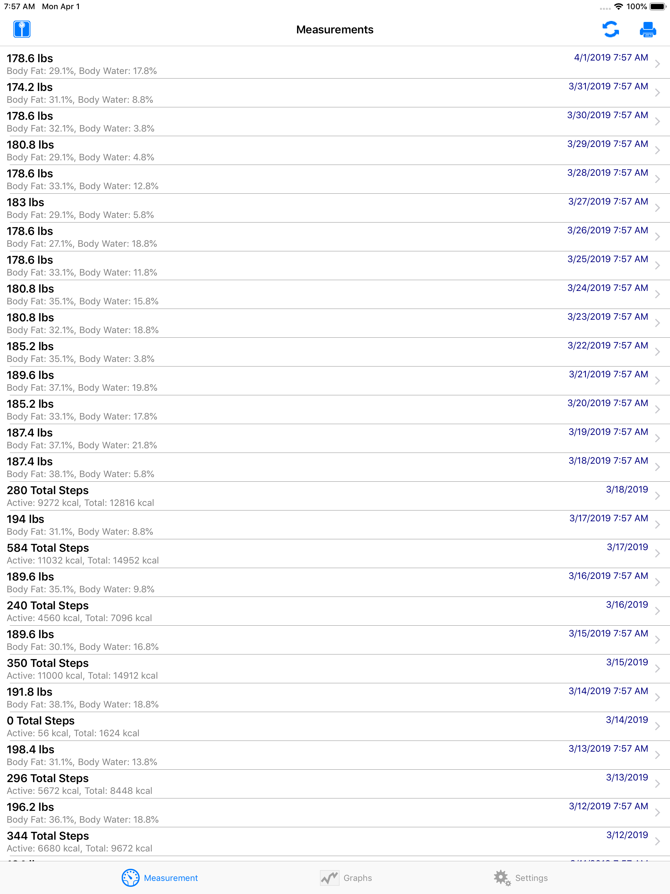
Task: Tap the battery indicator in status bar
Action: coord(658,7)
